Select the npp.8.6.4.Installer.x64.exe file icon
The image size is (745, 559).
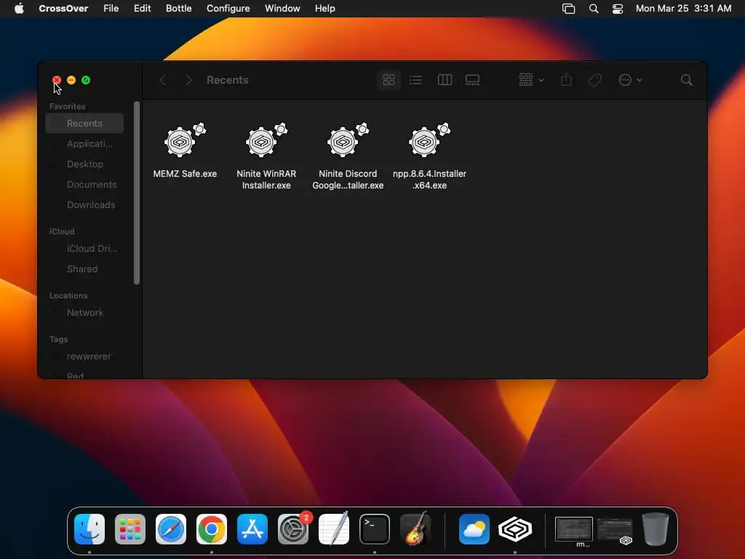tap(429, 140)
